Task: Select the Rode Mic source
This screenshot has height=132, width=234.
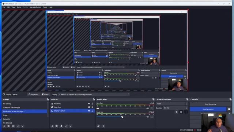Action: pyautogui.click(x=57, y=103)
